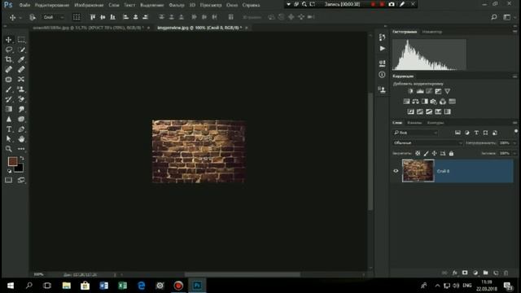Image resolution: width=521 pixels, height=293 pixels.
Task: Open Windows Start menu
Action: [11, 286]
